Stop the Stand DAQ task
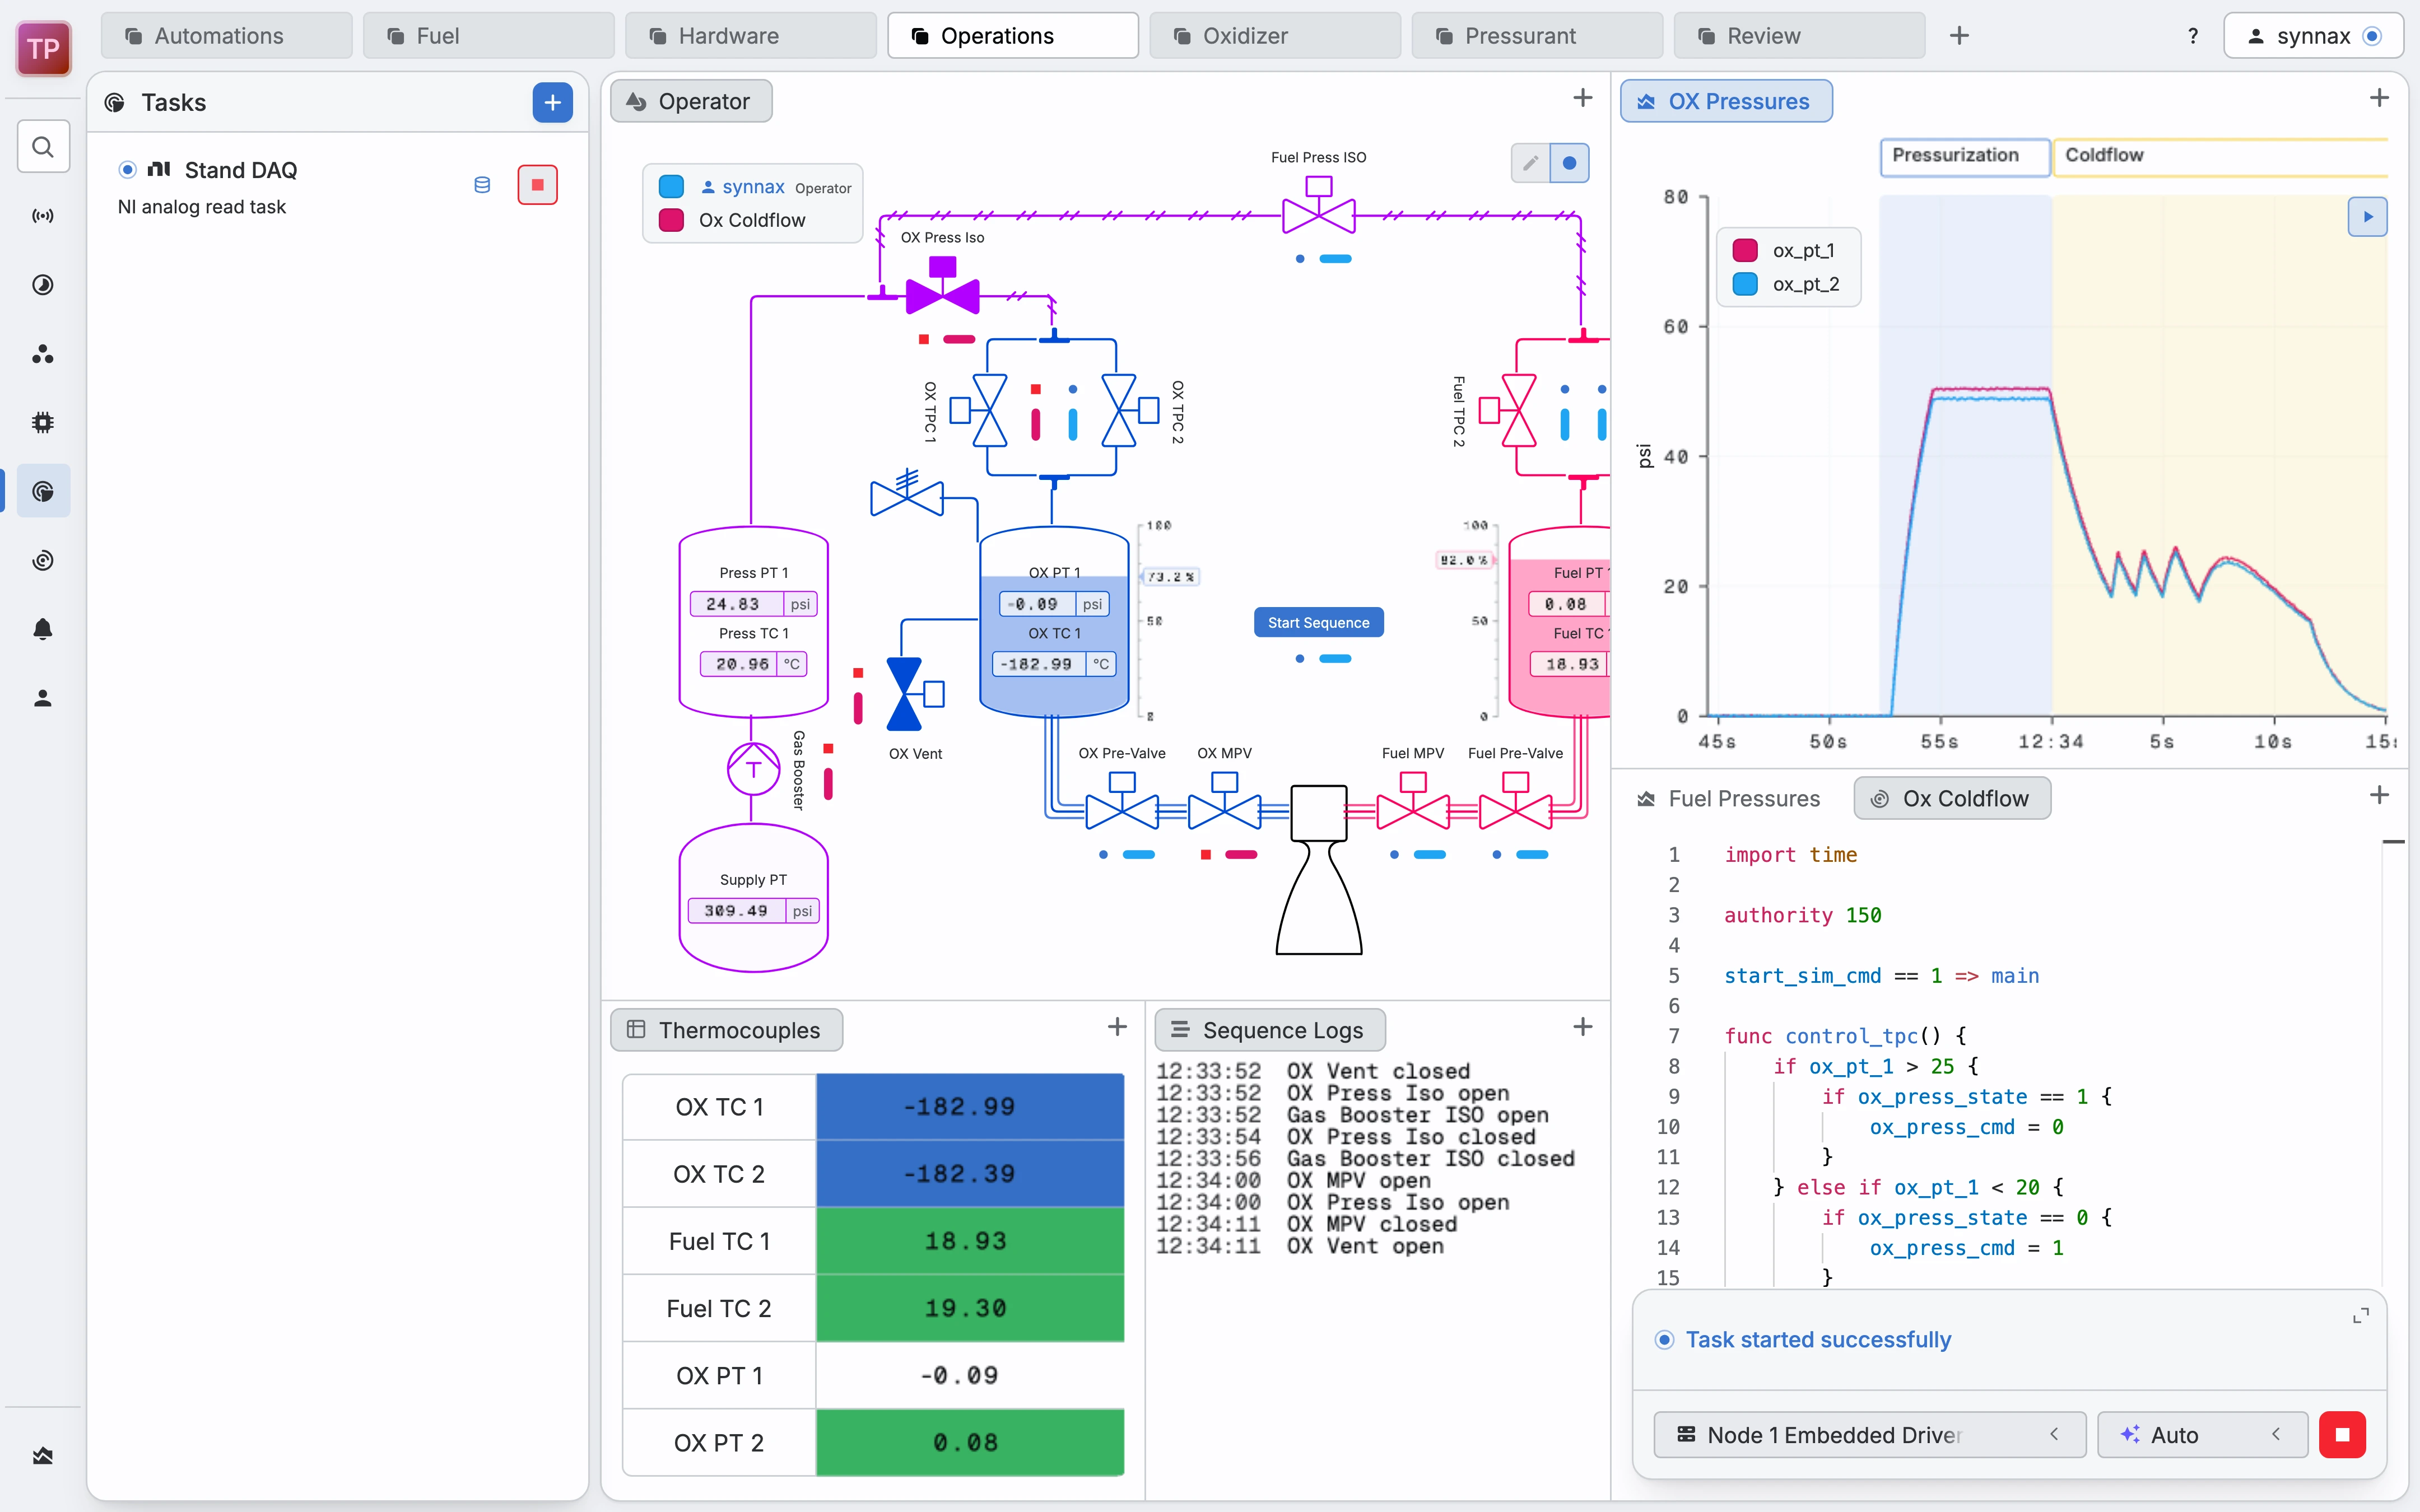The width and height of the screenshot is (2420, 1512). click(537, 185)
